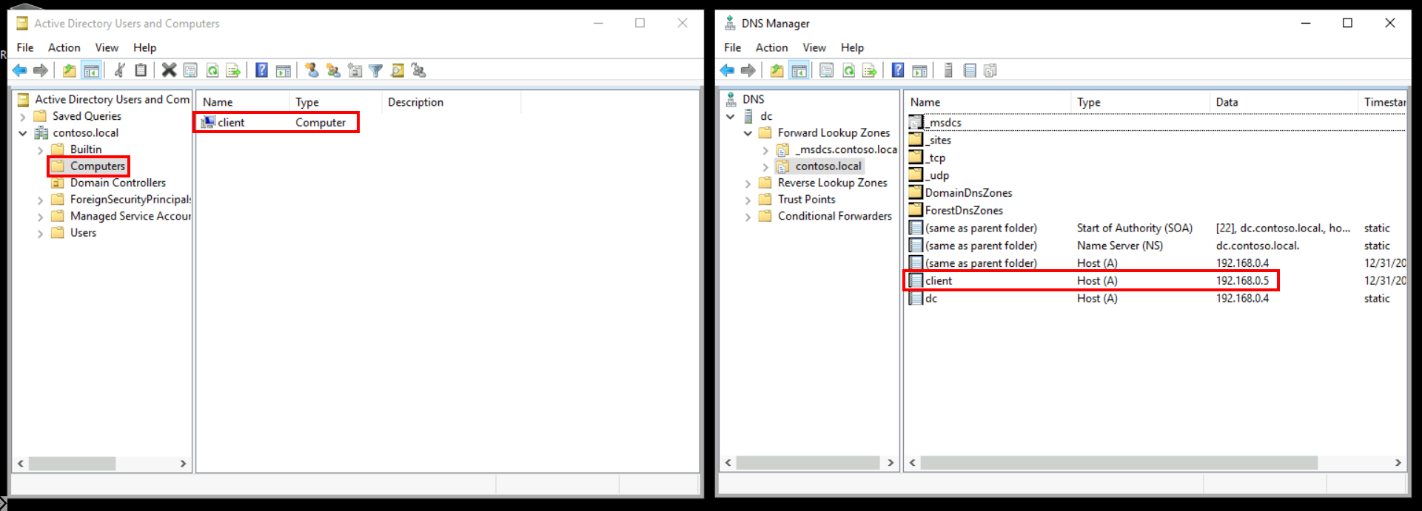Click the Paste clipboard icon in Active Directory toolbar
The width and height of the screenshot is (1422, 511).
coord(141,70)
